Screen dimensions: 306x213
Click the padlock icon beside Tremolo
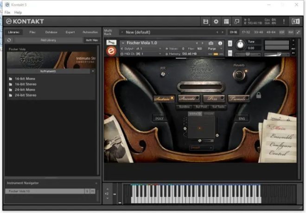(259, 95)
